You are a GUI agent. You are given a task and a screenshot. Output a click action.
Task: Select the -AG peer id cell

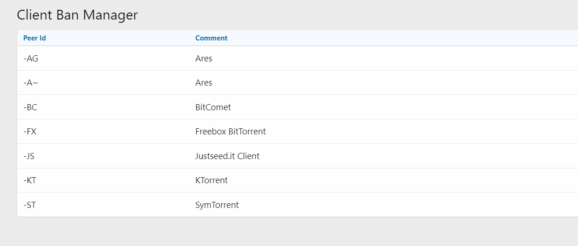[x=30, y=59]
